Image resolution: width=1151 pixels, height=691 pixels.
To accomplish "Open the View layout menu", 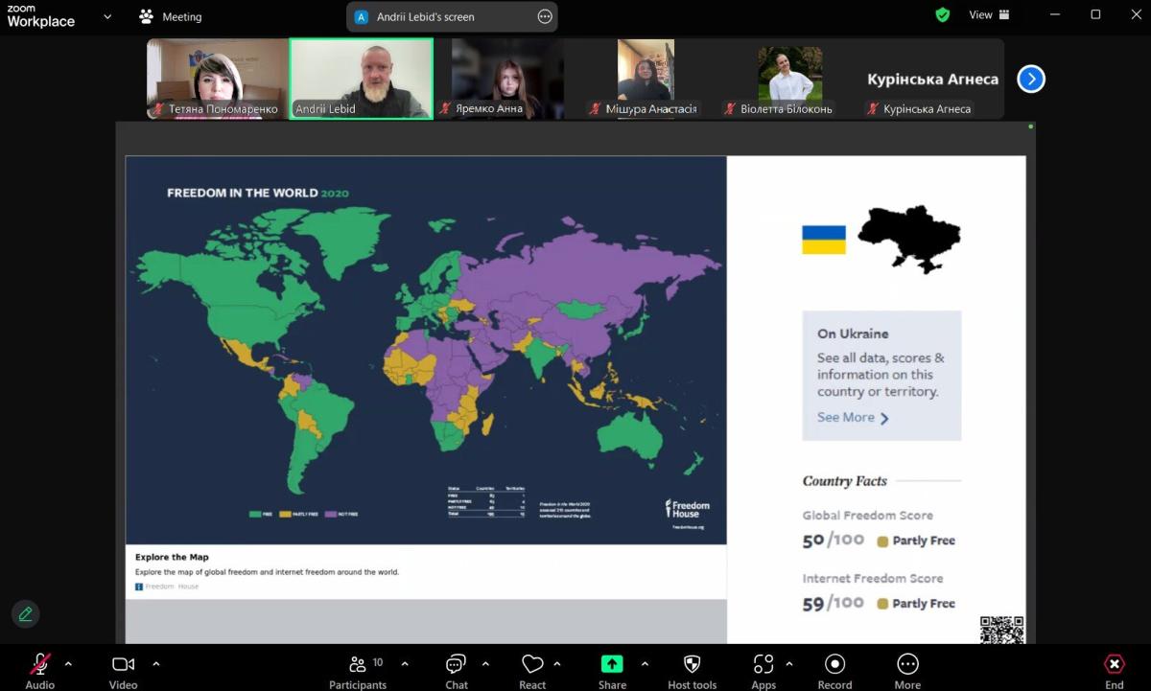I will pyautogui.click(x=989, y=15).
